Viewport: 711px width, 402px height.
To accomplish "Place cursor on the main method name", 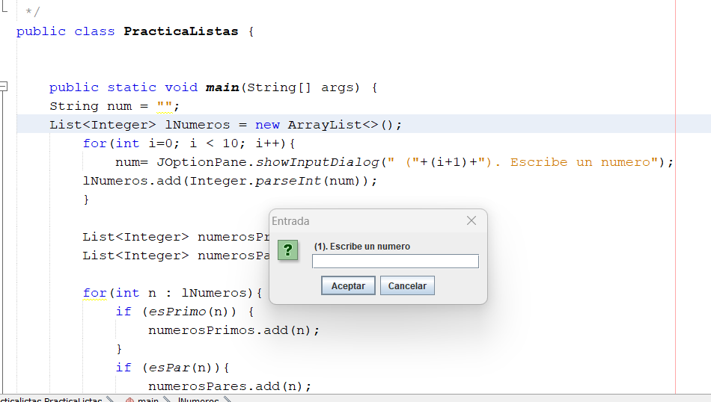I will [x=222, y=87].
